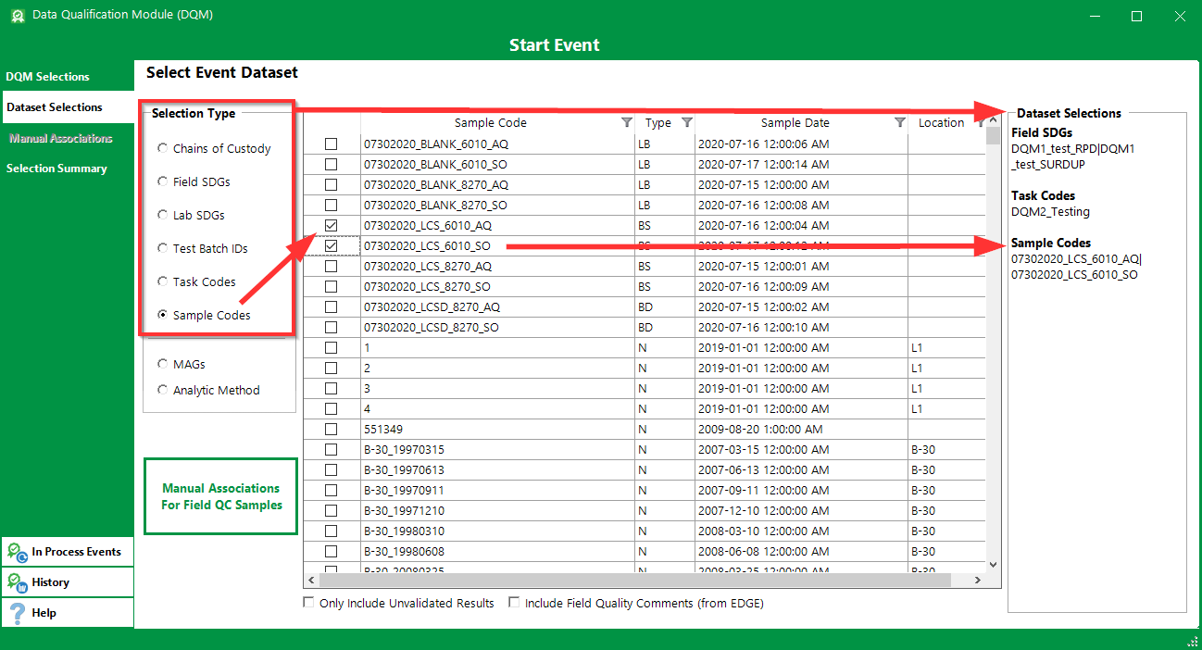Viewport: 1202px width, 650px height.
Task: Click the DQM app icon in the title bar
Action: pyautogui.click(x=17, y=15)
